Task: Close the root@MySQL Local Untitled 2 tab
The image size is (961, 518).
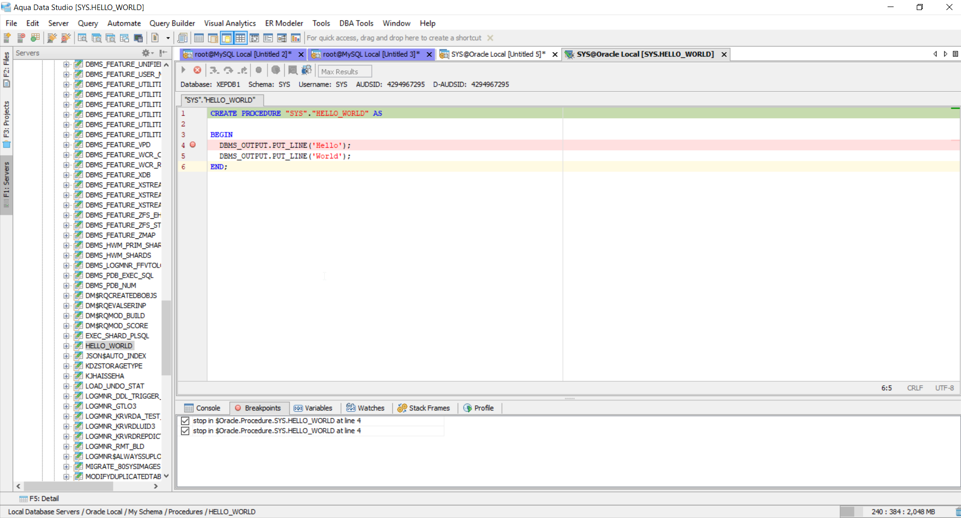Action: coord(301,54)
